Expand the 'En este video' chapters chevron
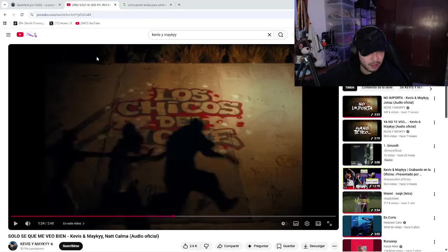 (x=83, y=223)
